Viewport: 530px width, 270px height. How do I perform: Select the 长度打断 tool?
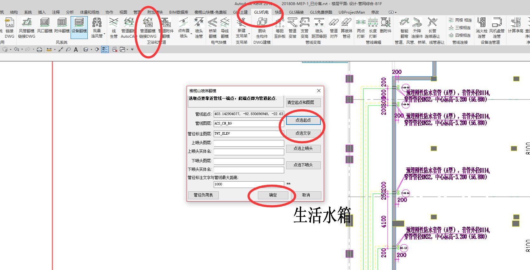coord(373,28)
